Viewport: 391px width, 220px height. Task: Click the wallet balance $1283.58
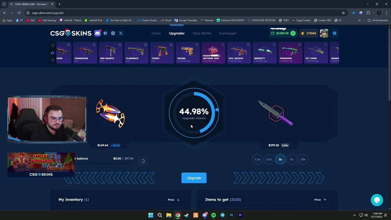click(x=280, y=33)
